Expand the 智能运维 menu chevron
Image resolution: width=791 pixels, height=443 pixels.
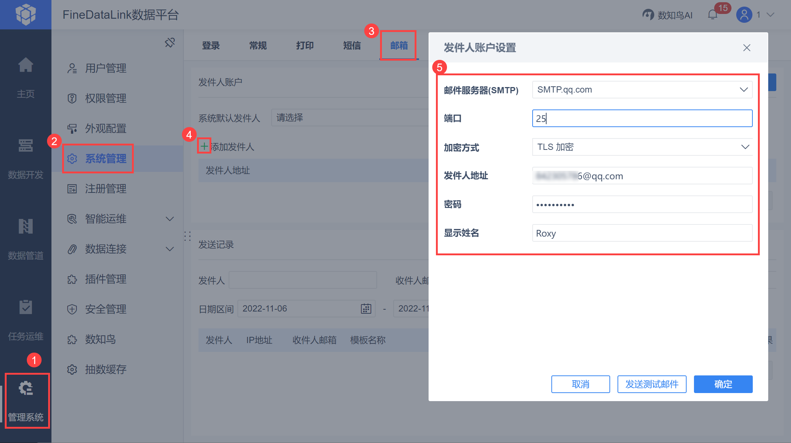(x=169, y=219)
